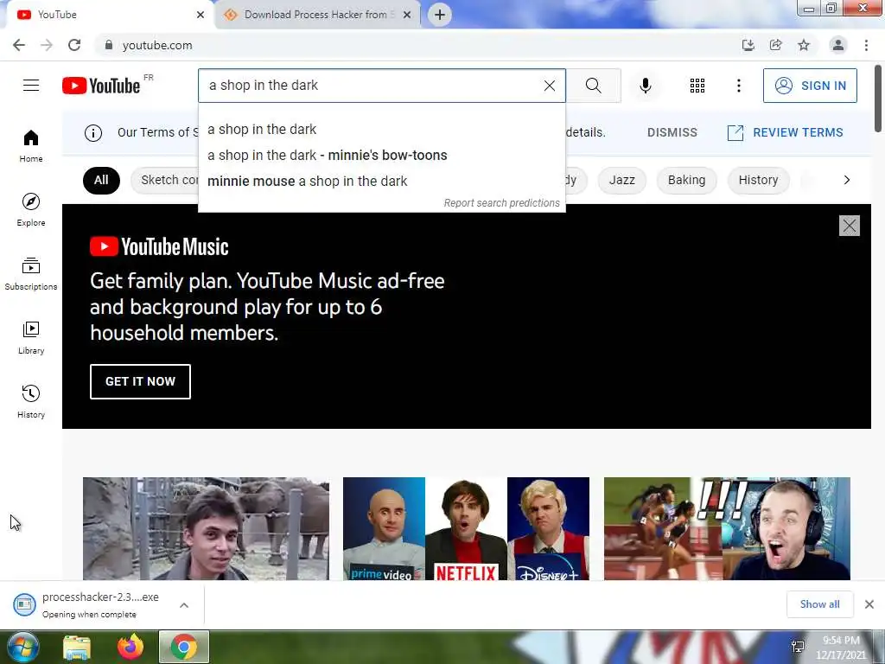This screenshot has height=664, width=885.
Task: Switch to the YouTube tab
Action: click(107, 15)
